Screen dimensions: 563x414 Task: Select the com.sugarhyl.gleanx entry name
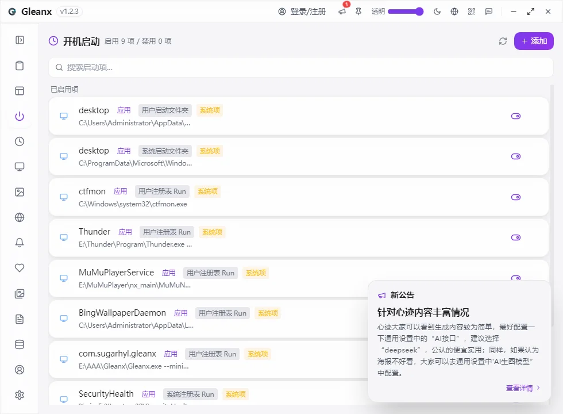pyautogui.click(x=117, y=354)
